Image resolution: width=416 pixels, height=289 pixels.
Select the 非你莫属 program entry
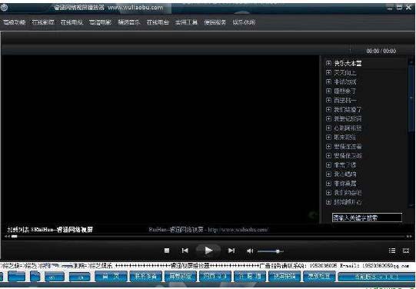345,184
